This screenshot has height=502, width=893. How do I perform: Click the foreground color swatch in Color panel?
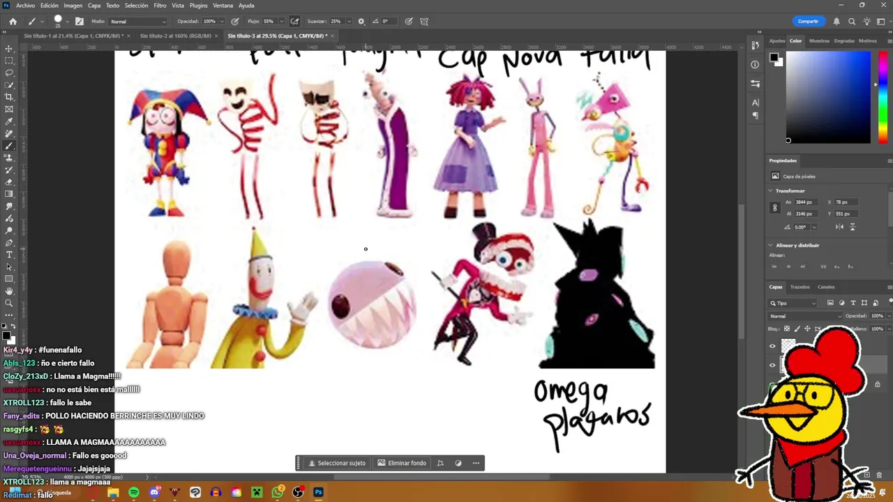pos(774,57)
